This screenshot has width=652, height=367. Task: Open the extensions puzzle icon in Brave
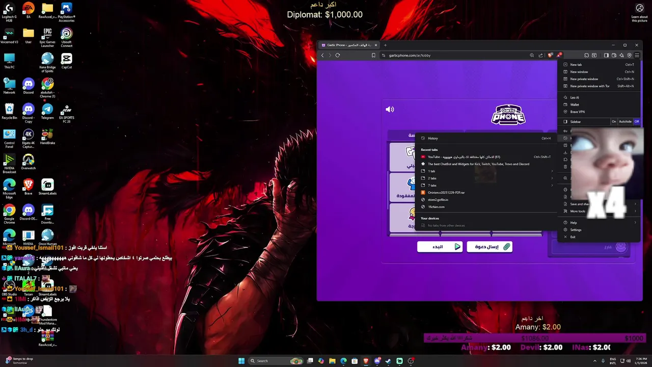586,55
